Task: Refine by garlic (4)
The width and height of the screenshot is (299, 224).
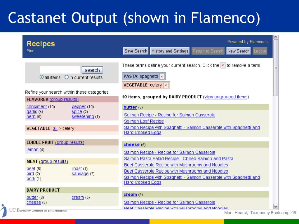Action: click(32, 112)
